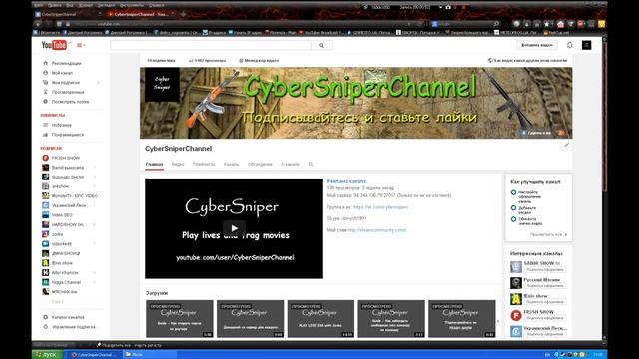This screenshot has width=639, height=359.
Task: Open the account avatar in header
Action: click(x=586, y=45)
